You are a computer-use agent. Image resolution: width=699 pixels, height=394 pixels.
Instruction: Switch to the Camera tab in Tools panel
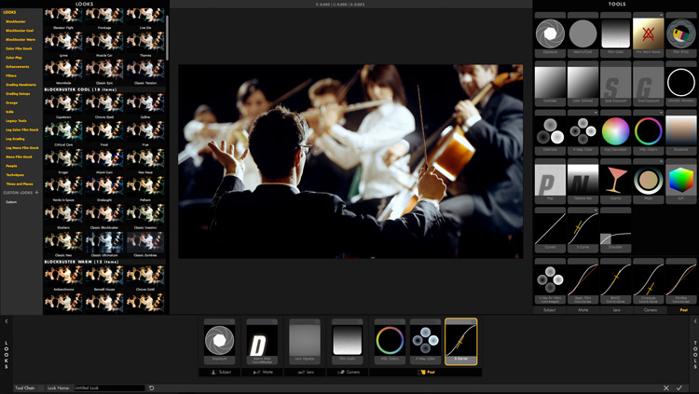[650, 310]
